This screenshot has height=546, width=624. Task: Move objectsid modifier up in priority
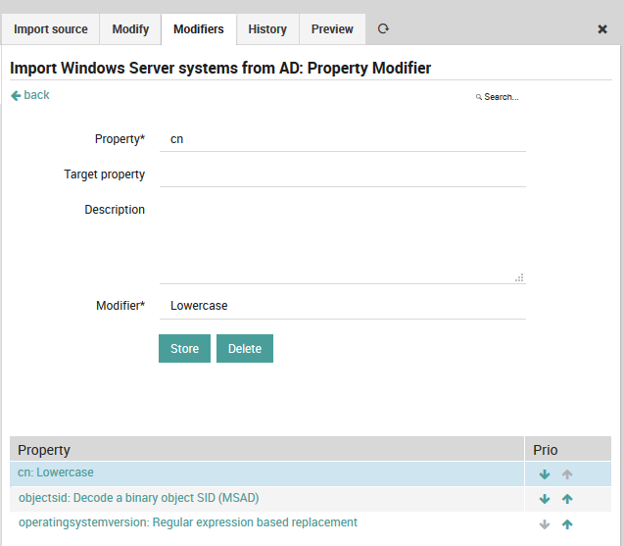coord(567,499)
